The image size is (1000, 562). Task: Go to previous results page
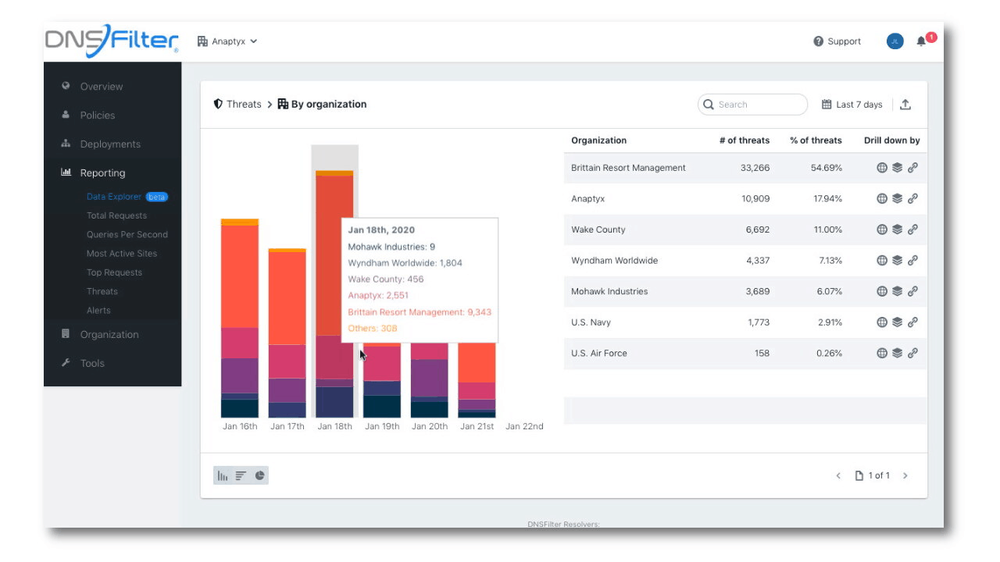[x=838, y=475]
